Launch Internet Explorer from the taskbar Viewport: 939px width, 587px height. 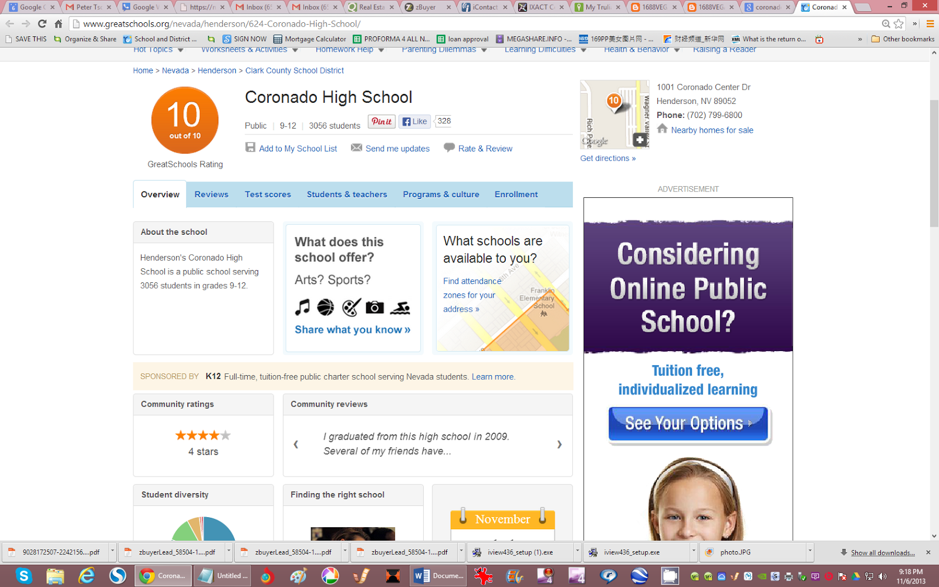86,576
